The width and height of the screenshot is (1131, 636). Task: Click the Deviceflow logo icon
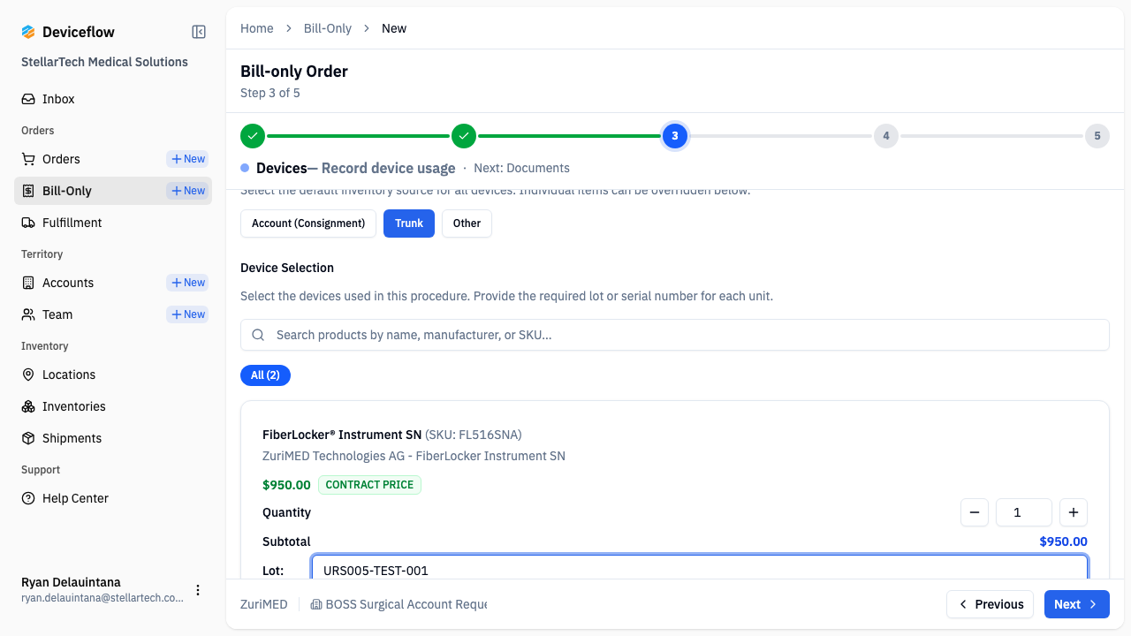[28, 32]
